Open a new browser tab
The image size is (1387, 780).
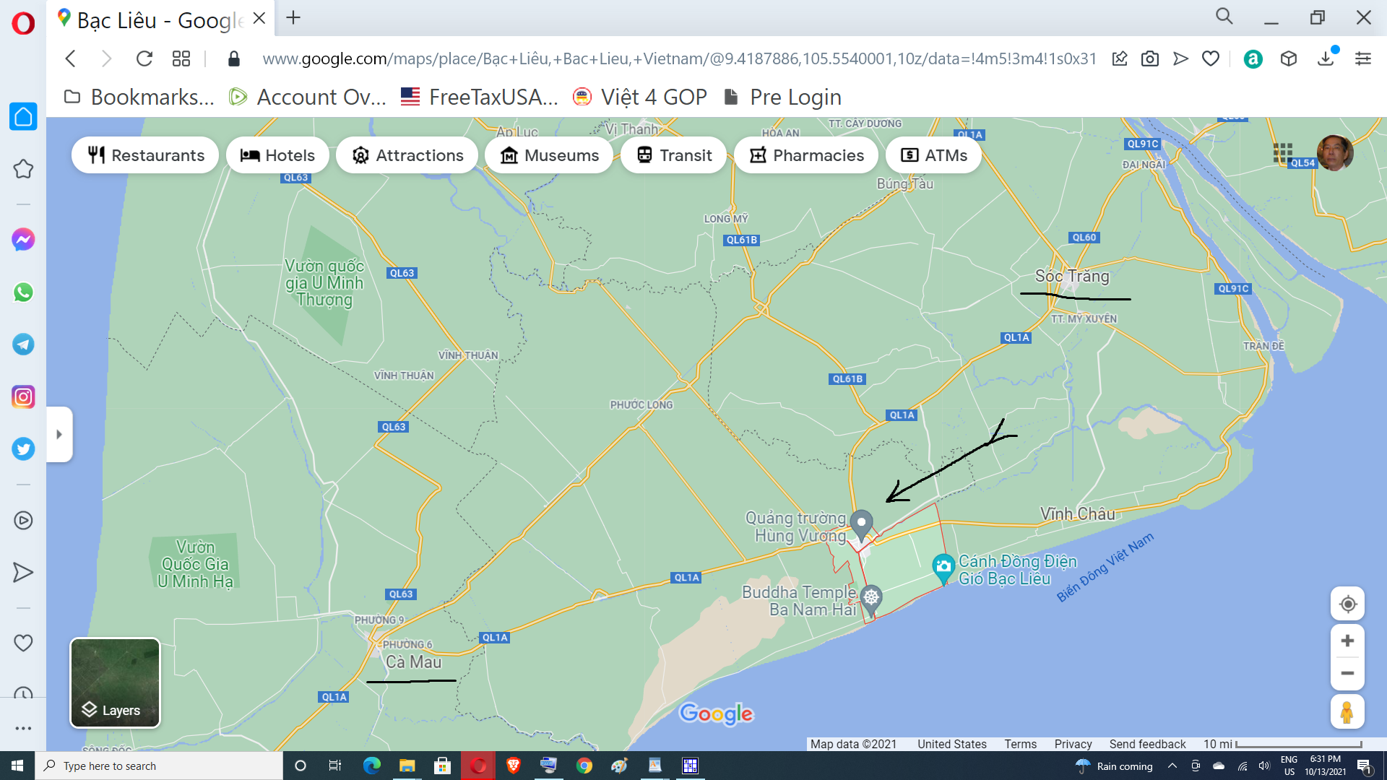tap(293, 18)
